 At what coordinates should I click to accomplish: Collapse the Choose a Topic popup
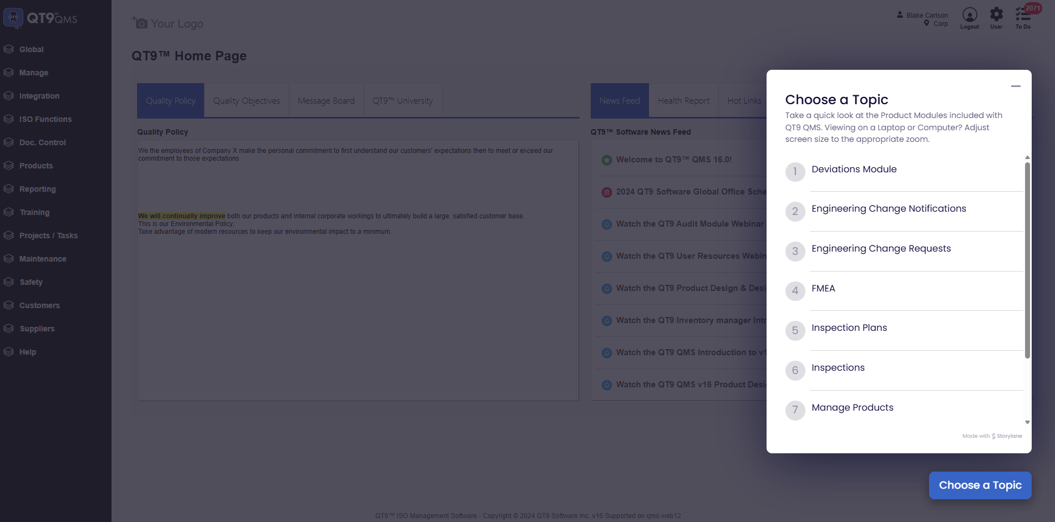(1017, 86)
